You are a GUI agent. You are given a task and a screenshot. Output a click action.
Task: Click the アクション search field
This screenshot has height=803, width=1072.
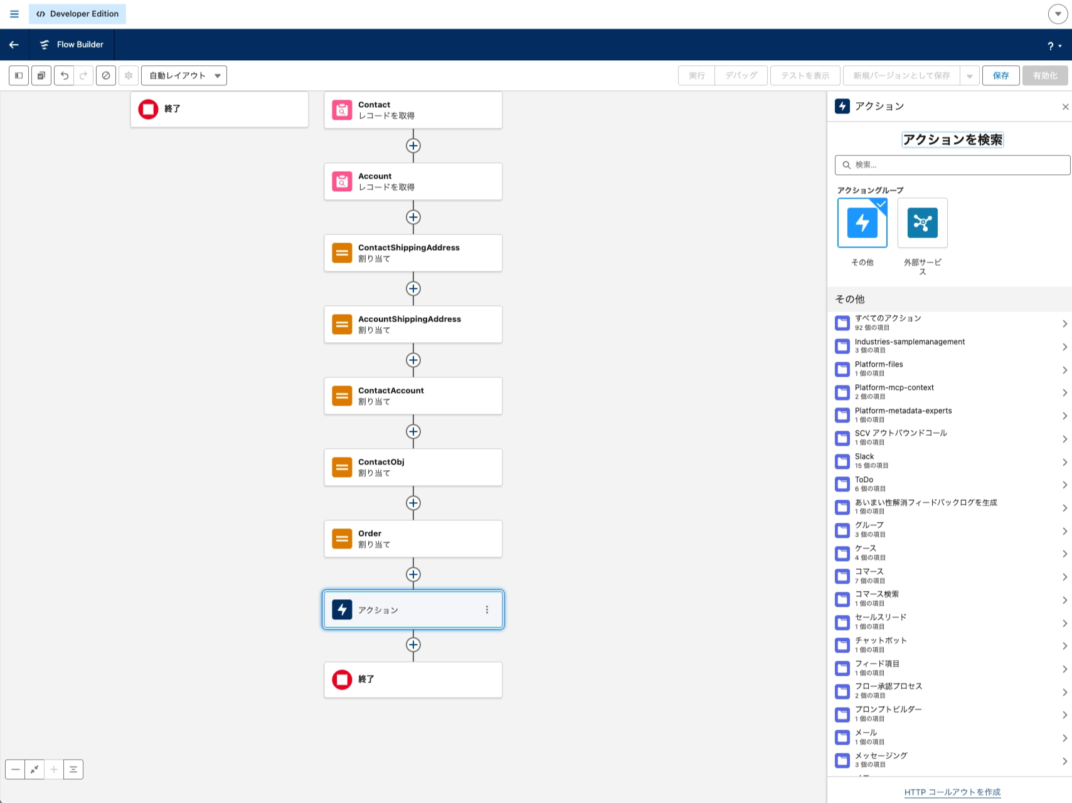point(952,165)
